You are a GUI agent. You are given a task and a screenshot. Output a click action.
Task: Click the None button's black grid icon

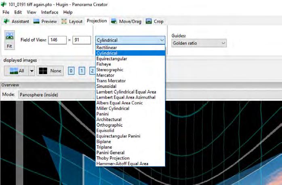(43, 71)
